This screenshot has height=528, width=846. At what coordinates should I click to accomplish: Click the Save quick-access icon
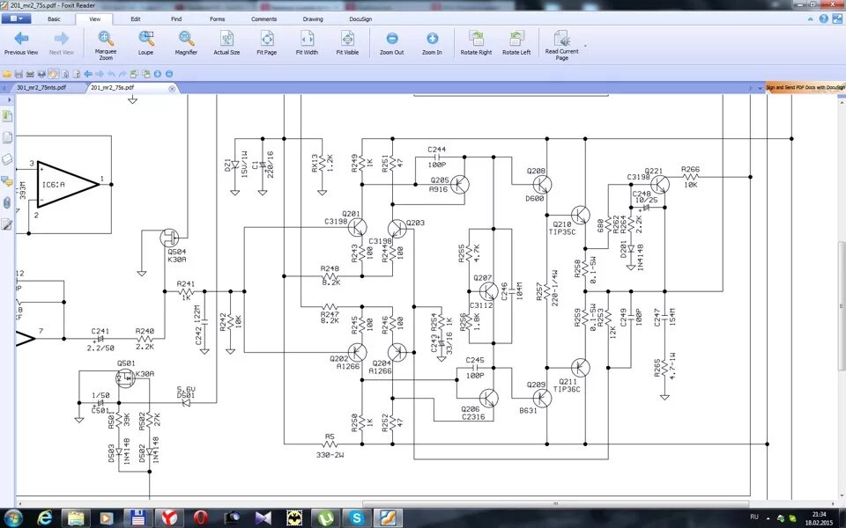[x=19, y=74]
